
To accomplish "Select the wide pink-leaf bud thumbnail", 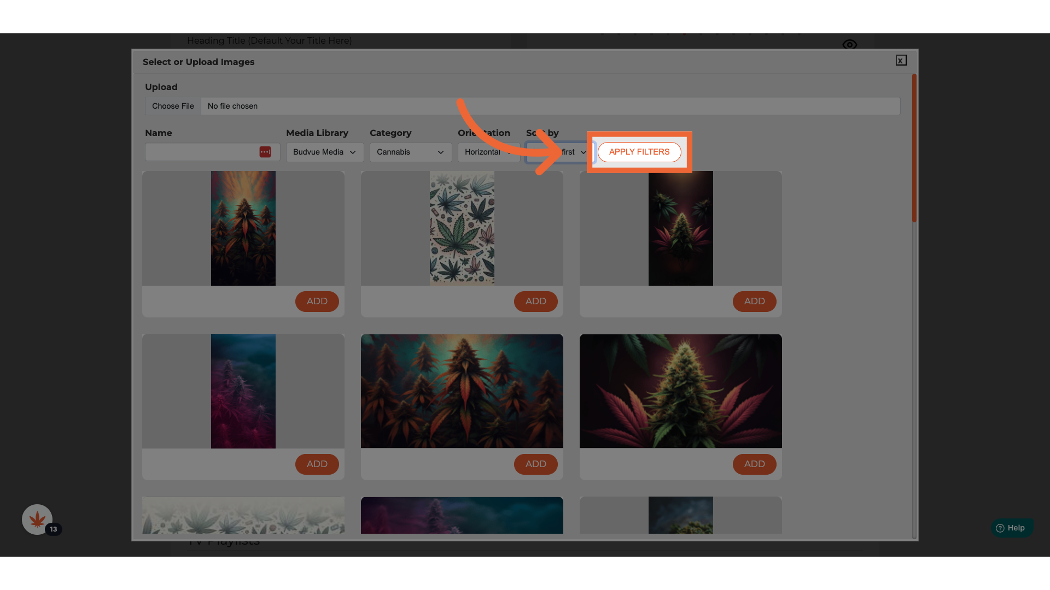I will [x=680, y=391].
